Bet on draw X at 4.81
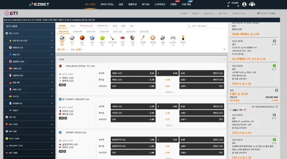The width and height of the screenshot is (287, 159). (167, 106)
